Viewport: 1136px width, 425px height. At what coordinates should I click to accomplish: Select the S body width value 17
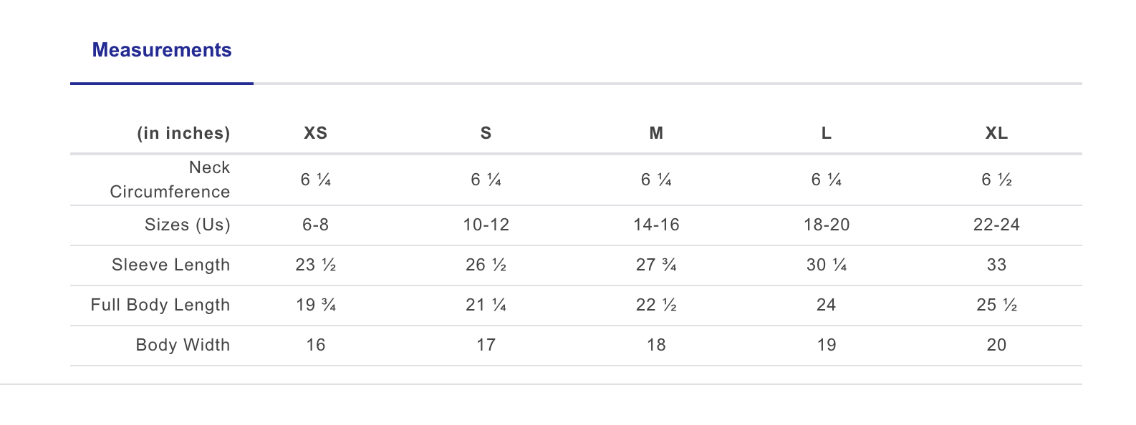tap(486, 345)
